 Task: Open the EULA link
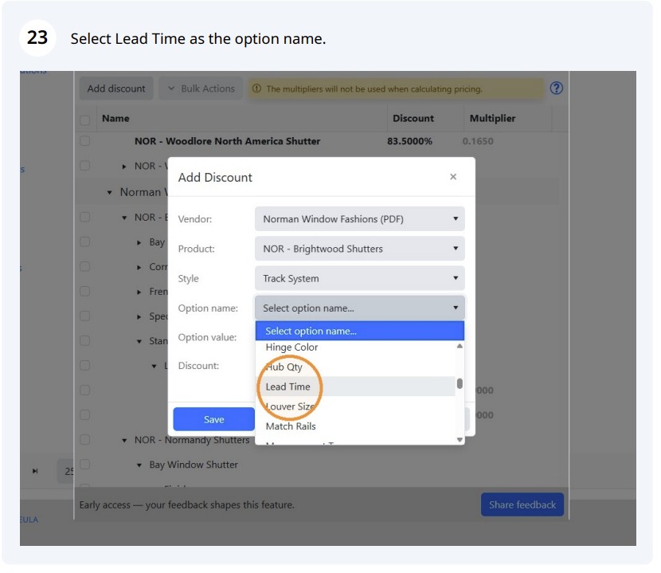(x=29, y=520)
